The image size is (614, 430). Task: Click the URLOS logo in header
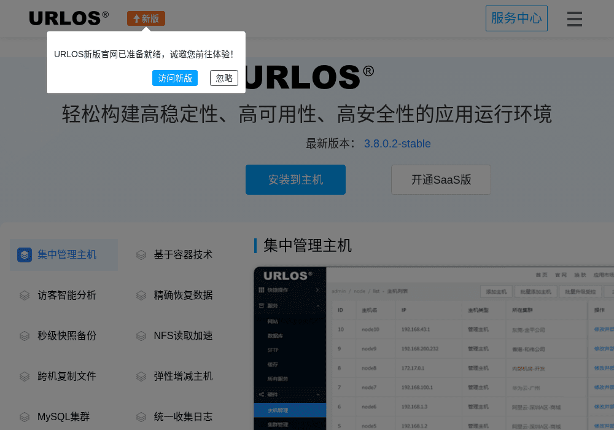tap(69, 18)
